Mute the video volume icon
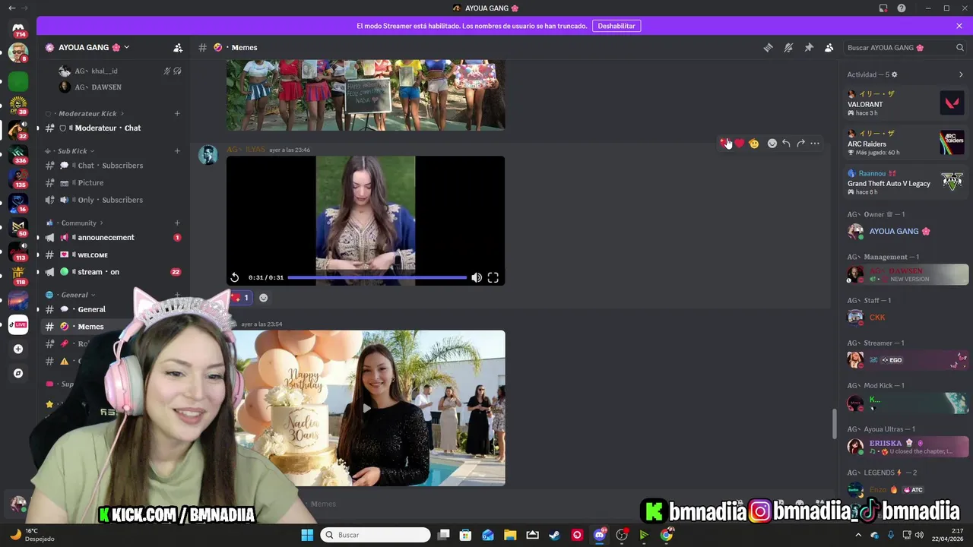Screen dimensions: 973x547 coord(477,277)
